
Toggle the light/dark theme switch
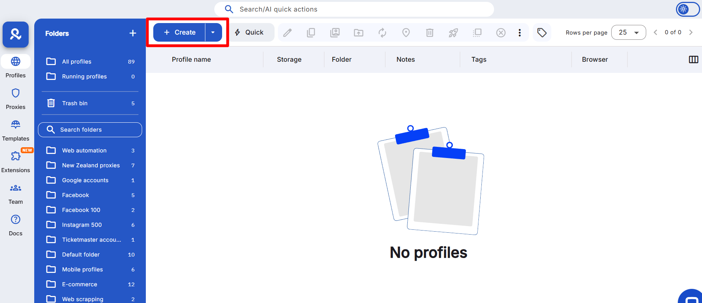point(687,9)
